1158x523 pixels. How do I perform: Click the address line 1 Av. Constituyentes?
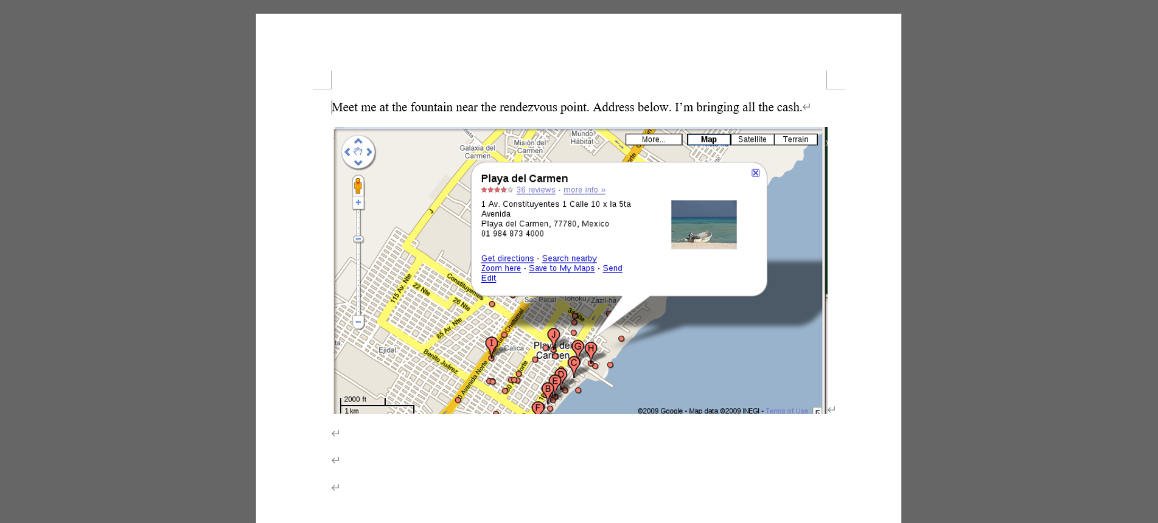(556, 204)
